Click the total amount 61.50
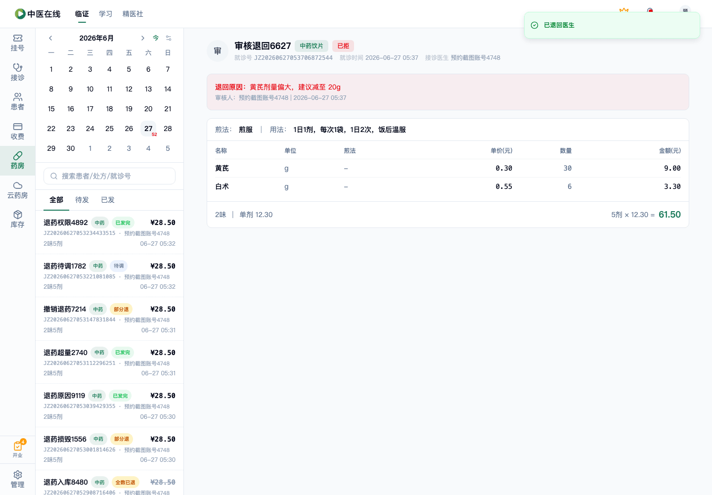The height and width of the screenshot is (495, 712). [669, 215]
